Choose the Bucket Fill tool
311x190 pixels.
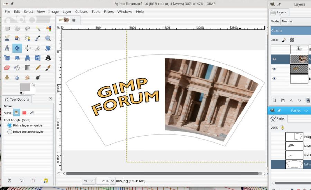click(17, 68)
